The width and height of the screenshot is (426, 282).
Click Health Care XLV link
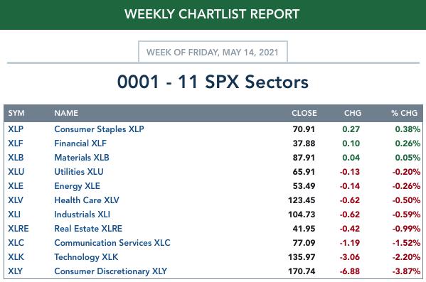(87, 200)
